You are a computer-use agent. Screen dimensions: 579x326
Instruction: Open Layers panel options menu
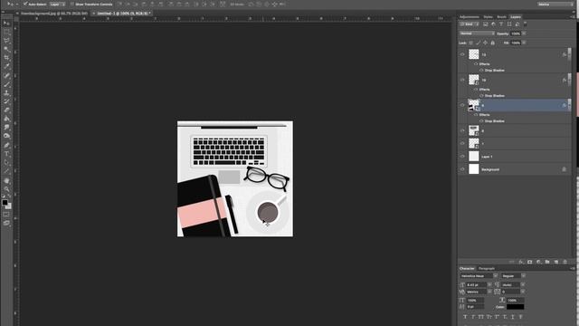point(573,17)
